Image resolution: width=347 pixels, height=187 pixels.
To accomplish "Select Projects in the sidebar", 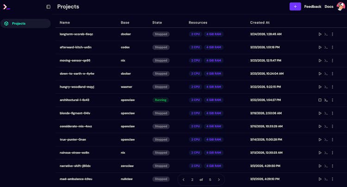I will click(19, 24).
